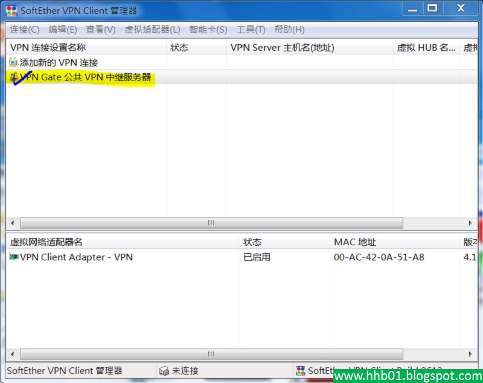Viewport: 483px width, 383px height.
Task: Select VPN Gate 公共 VPN 中继服务器 entry
Action: tap(86, 77)
